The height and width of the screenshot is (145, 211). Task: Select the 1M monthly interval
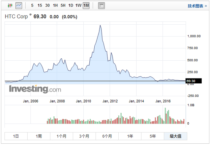point(86,6)
